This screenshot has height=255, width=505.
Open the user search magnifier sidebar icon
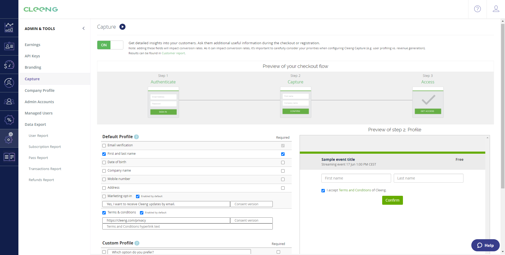(x=9, y=83)
